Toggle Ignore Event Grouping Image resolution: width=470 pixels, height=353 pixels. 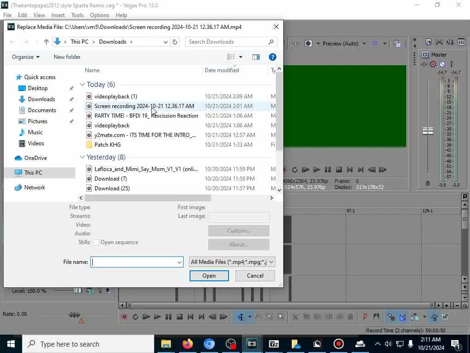445,317
